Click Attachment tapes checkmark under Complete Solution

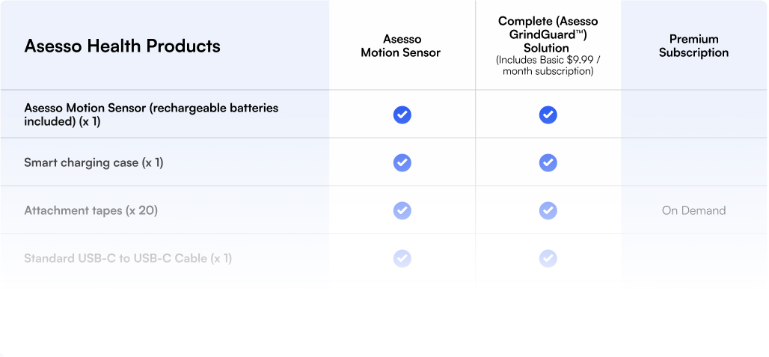[548, 211]
